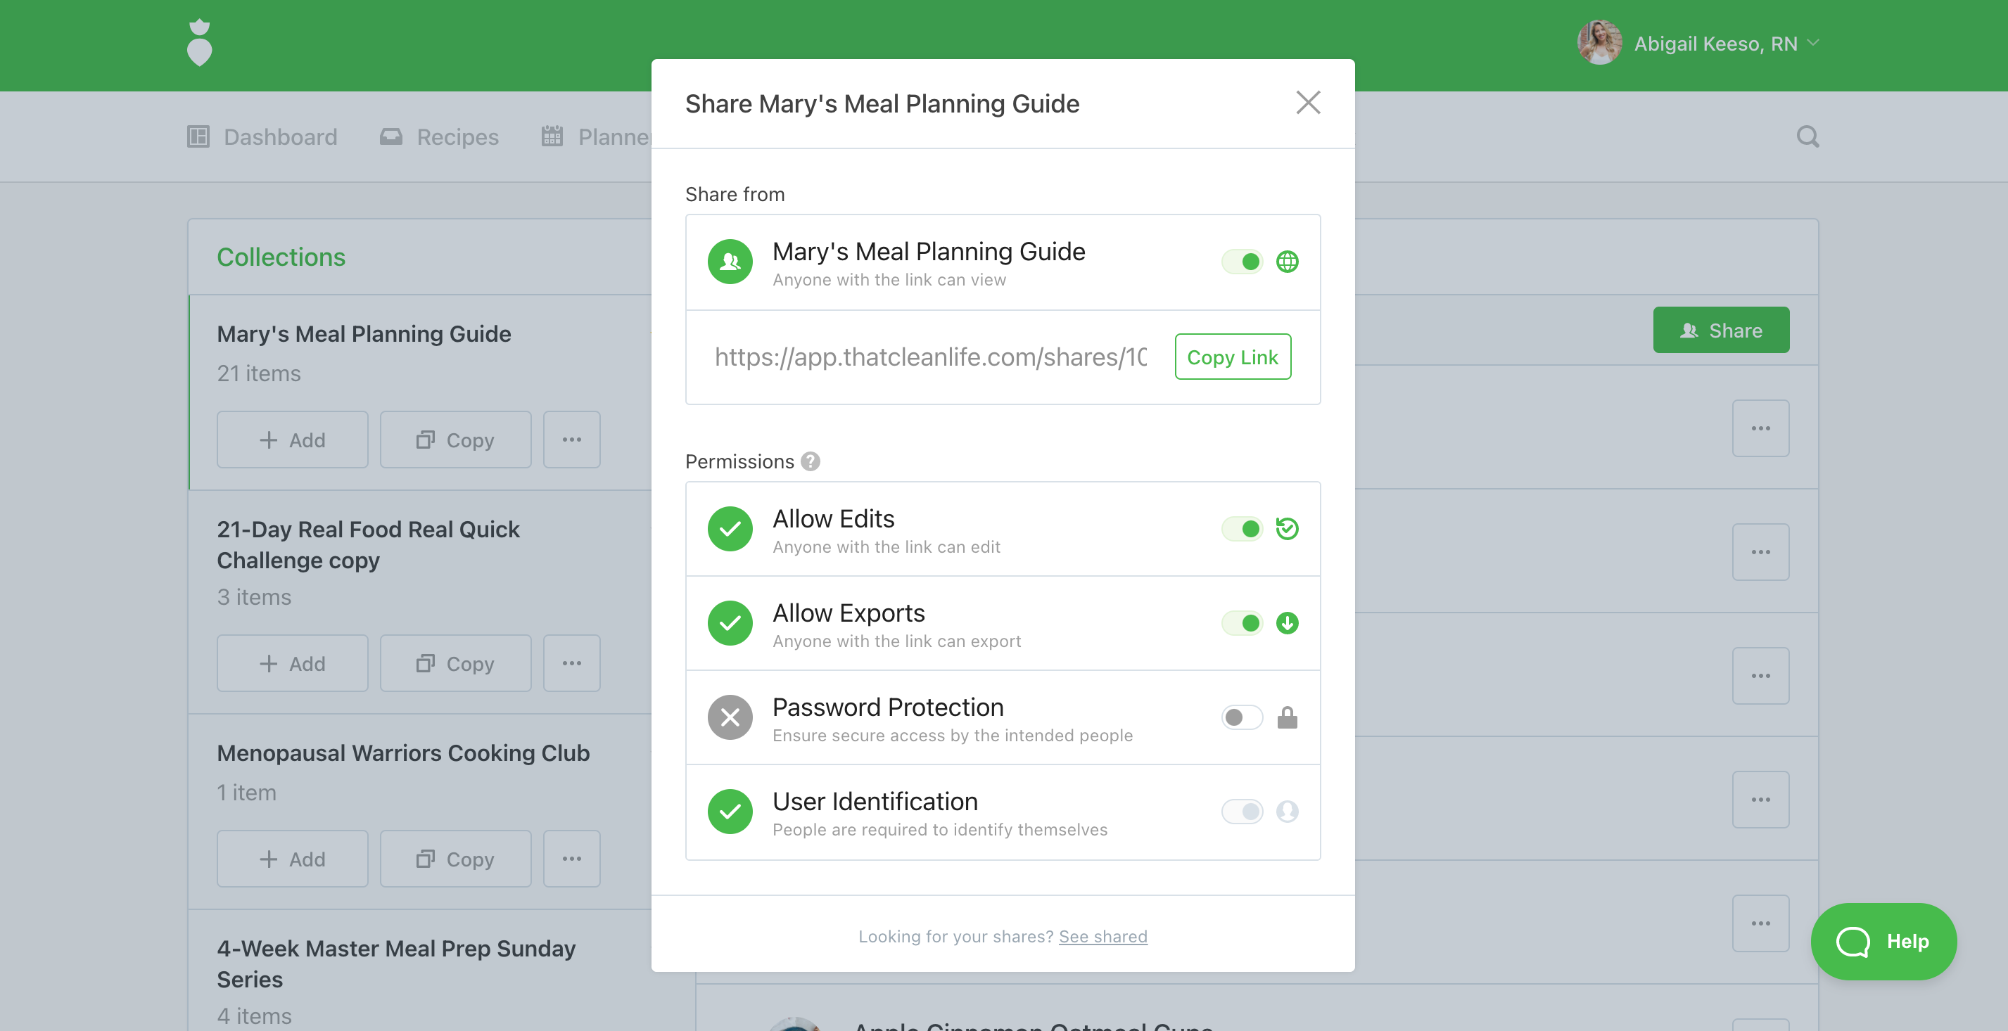
Task: Click the user icon beside User Identification
Action: pos(1287,812)
